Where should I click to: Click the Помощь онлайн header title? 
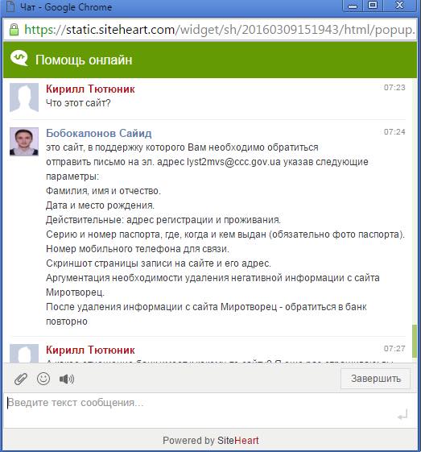click(84, 60)
